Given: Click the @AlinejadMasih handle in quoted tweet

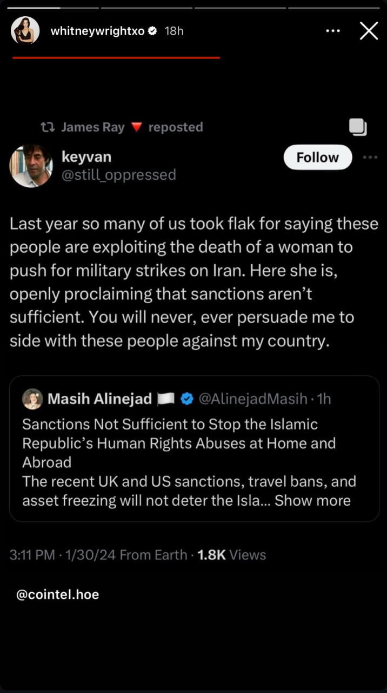Looking at the screenshot, I should [253, 400].
